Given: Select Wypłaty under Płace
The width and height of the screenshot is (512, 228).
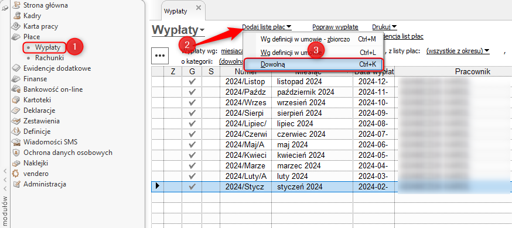Looking at the screenshot, I should click(x=47, y=47).
